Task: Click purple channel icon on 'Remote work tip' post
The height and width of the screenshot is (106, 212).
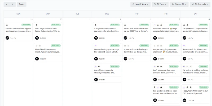Action: click(x=184, y=46)
